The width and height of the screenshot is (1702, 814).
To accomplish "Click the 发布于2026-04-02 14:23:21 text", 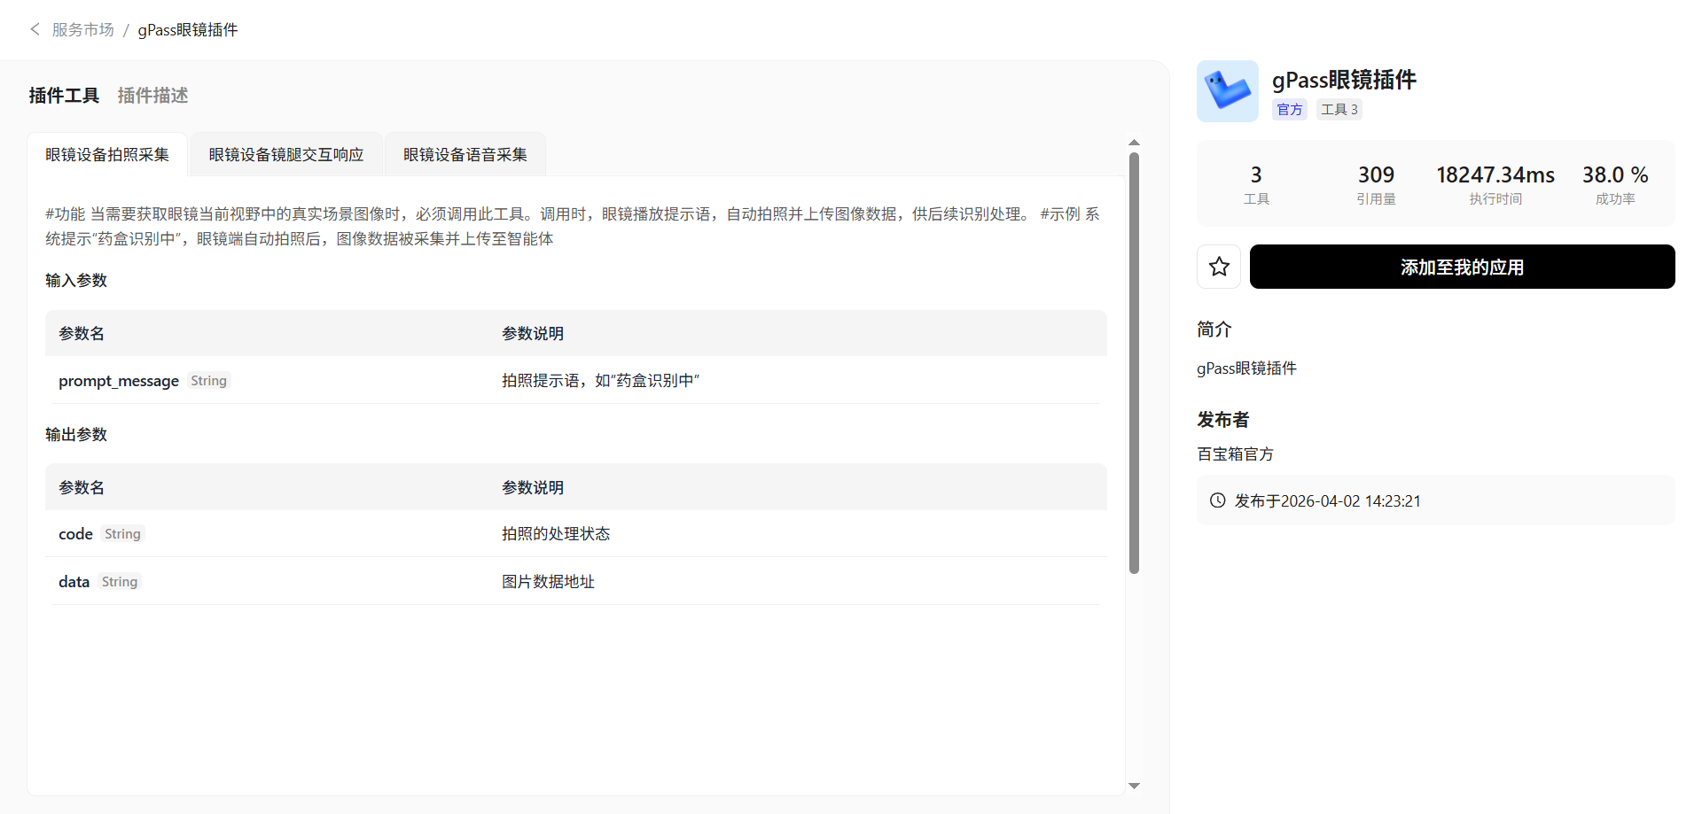I will (x=1327, y=500).
